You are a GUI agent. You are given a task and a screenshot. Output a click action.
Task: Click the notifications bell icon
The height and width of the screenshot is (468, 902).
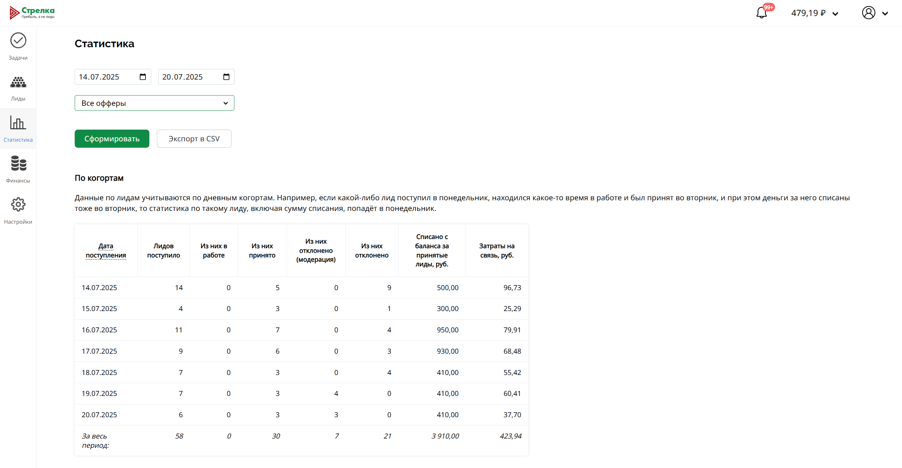click(762, 13)
